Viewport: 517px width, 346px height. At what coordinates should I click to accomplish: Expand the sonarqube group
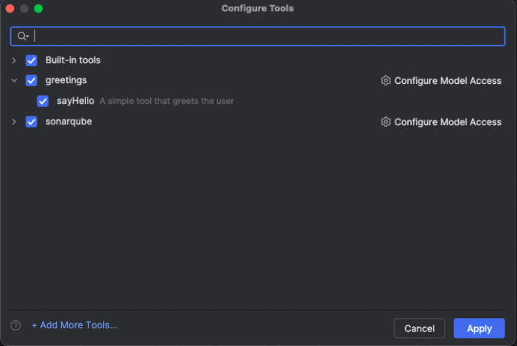14,121
